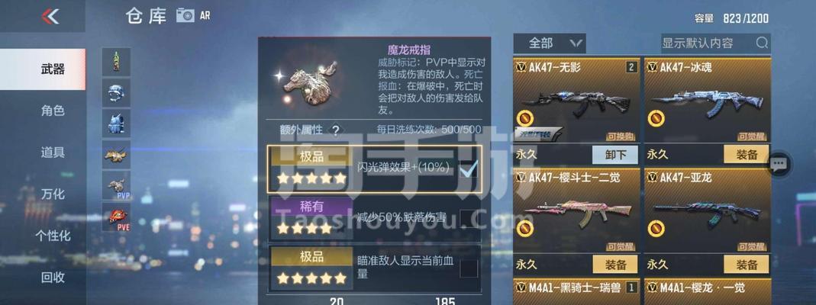816x305 pixels.
Task: Select the helmet item icon
Action: point(116,93)
